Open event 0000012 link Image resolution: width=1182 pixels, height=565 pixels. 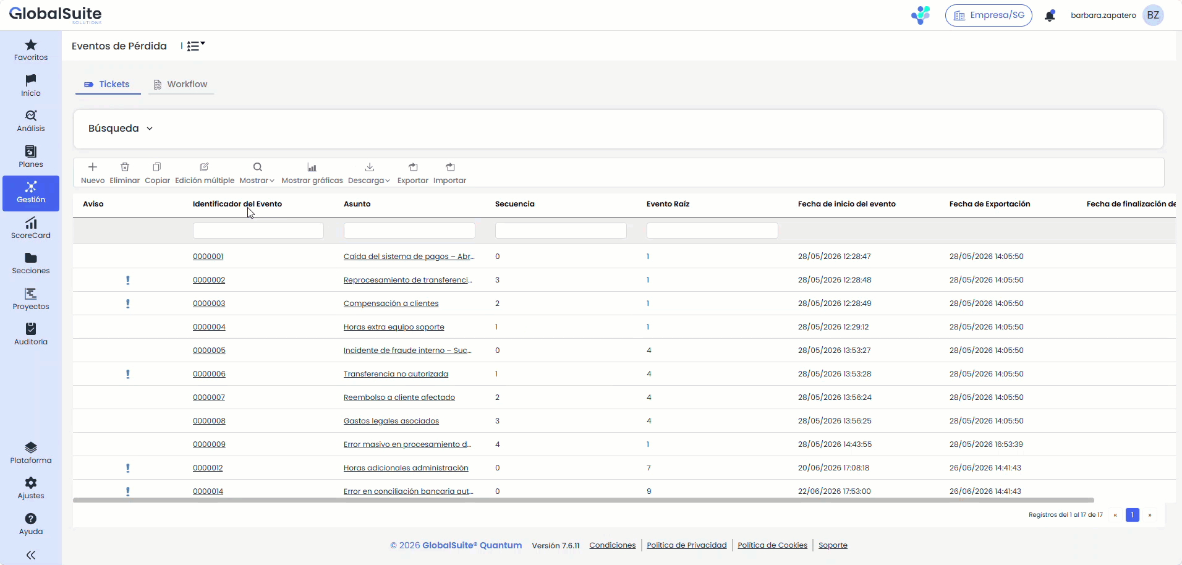(208, 468)
